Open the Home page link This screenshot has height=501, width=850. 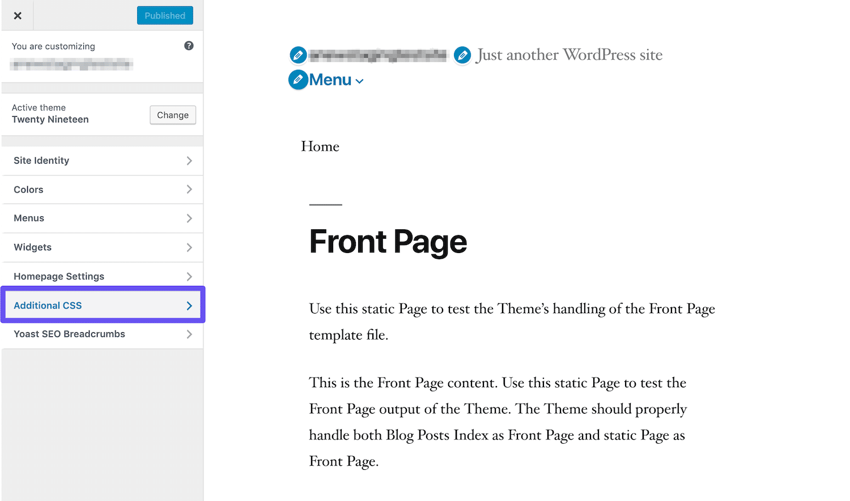(x=320, y=146)
